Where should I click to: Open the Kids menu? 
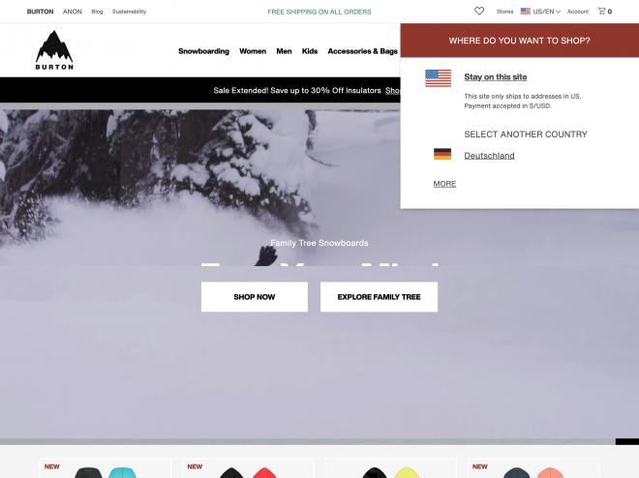[x=310, y=51]
